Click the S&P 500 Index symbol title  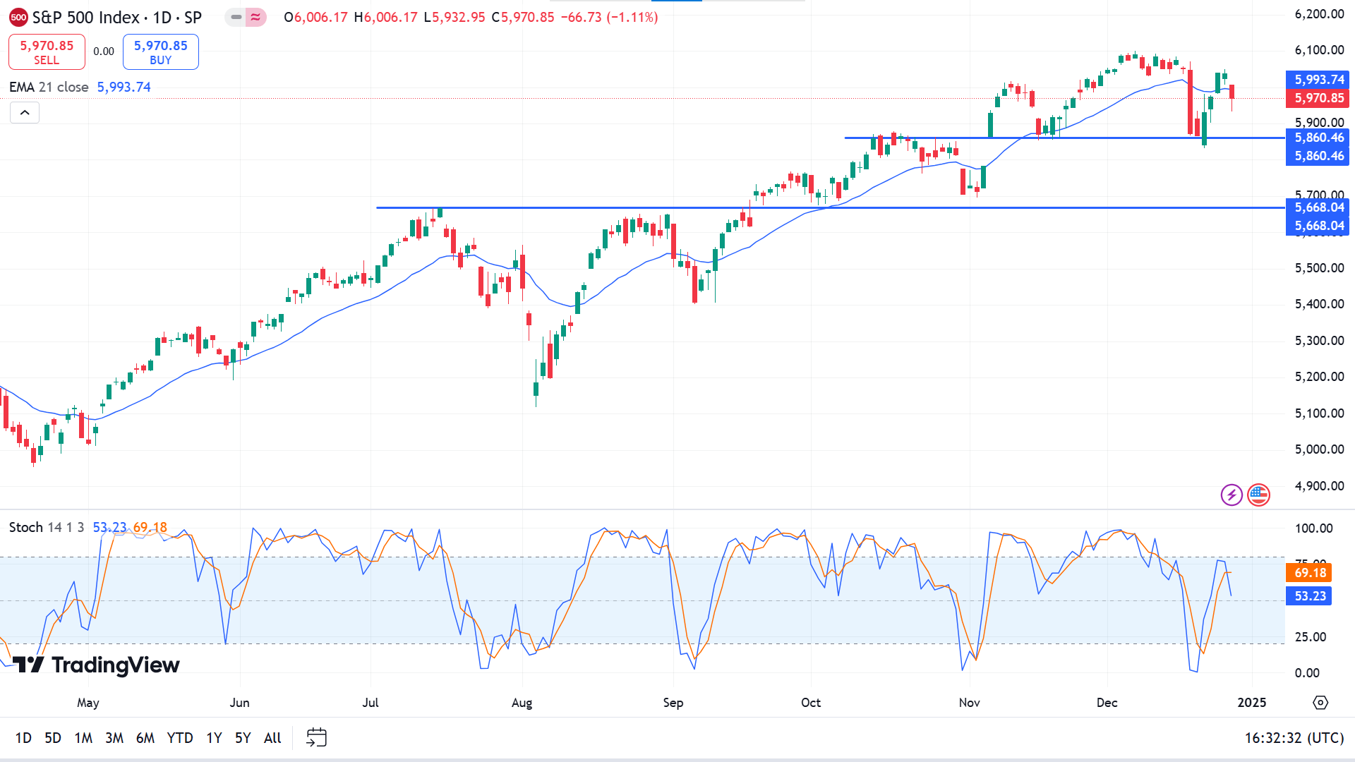point(85,18)
